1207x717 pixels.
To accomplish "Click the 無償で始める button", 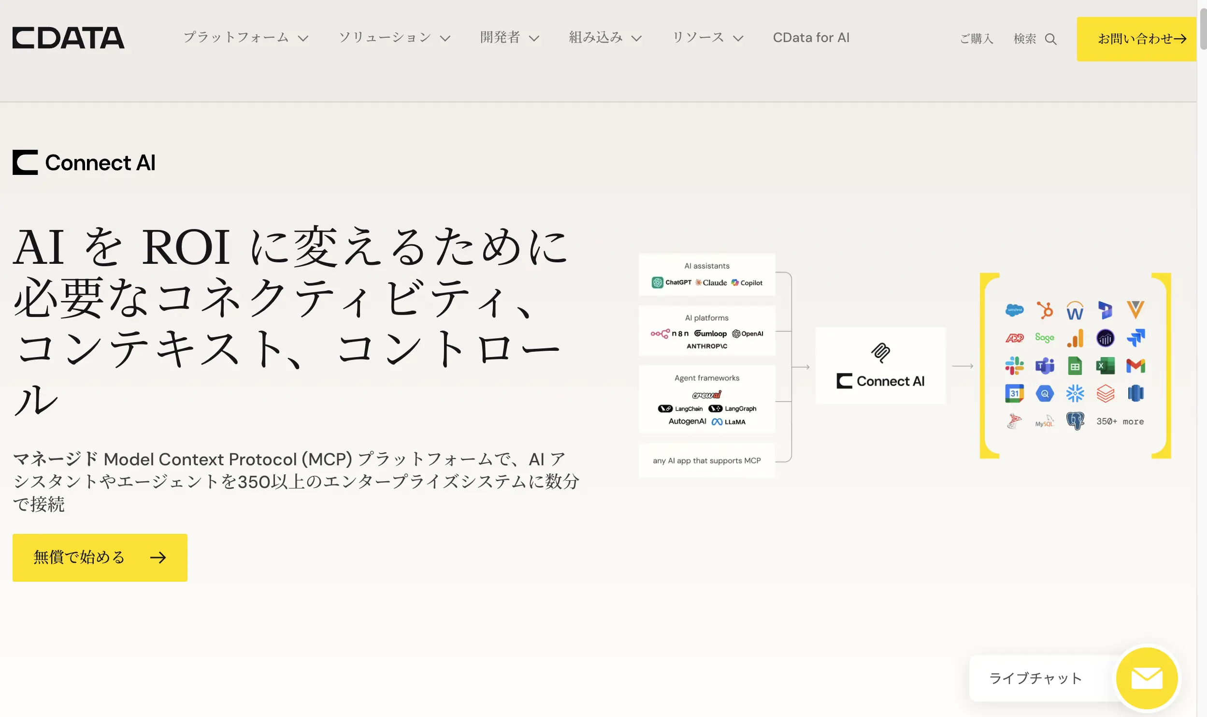I will coord(100,558).
